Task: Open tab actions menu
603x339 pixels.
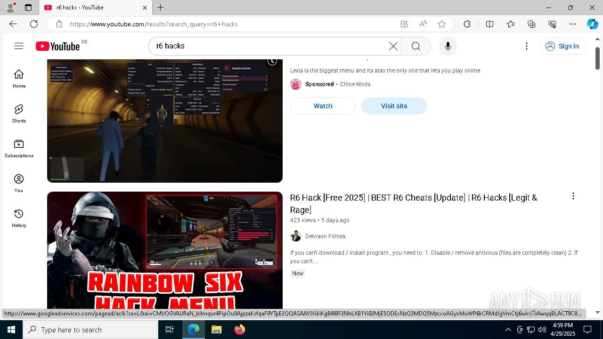Action: point(28,8)
